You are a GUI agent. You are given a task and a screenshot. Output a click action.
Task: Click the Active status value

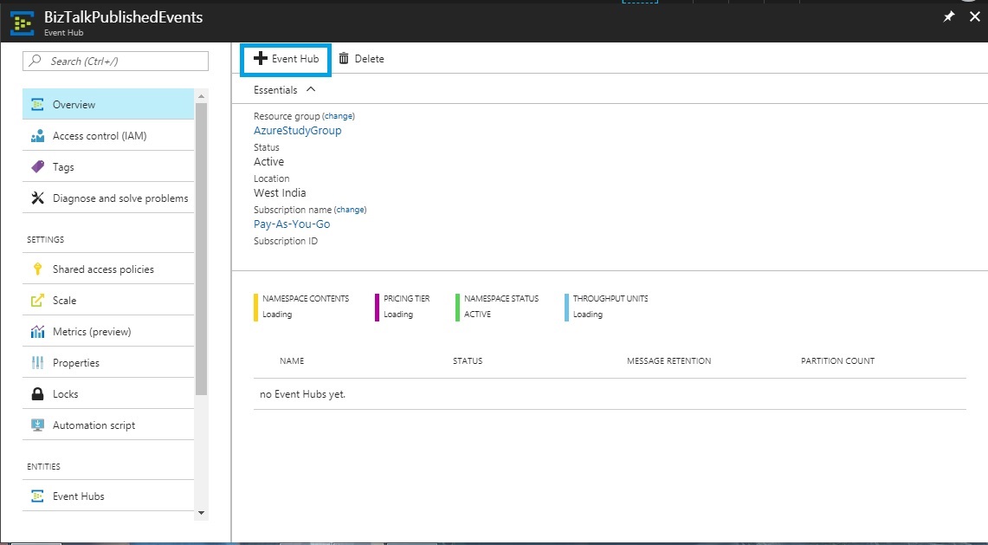[269, 162]
